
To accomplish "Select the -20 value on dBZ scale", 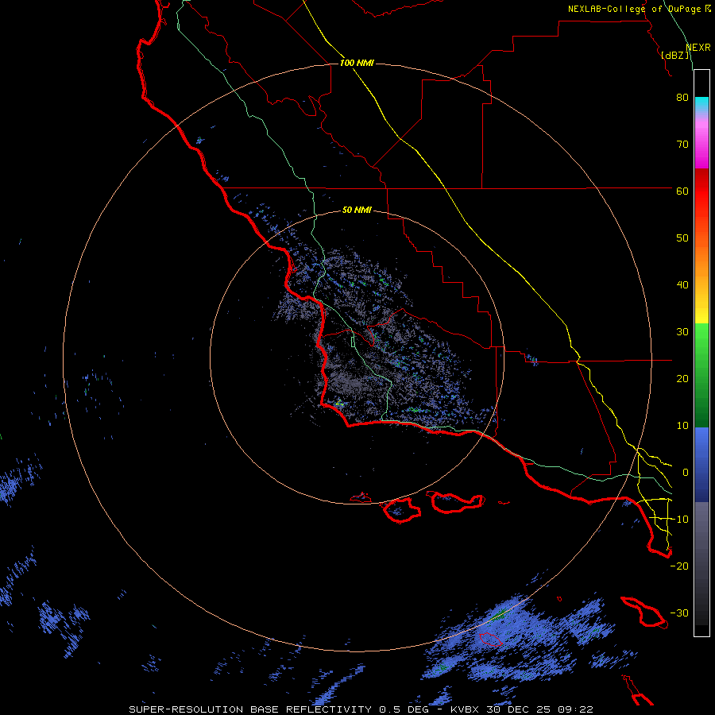I will pyautogui.click(x=679, y=566).
